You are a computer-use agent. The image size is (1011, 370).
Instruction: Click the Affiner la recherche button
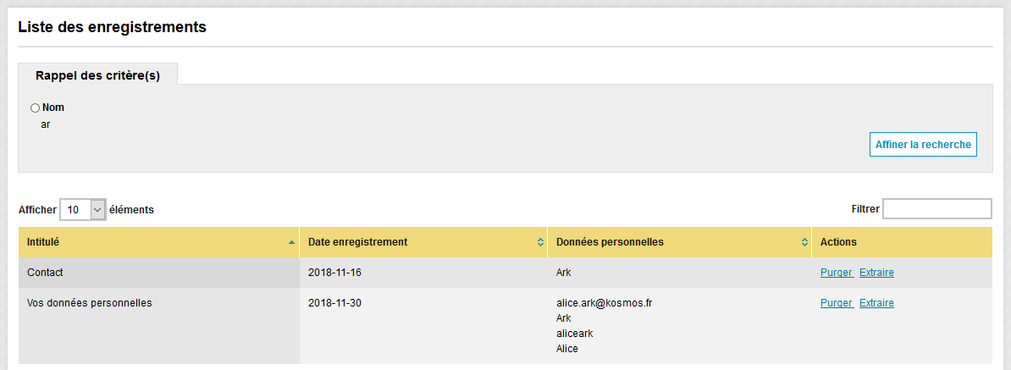[x=923, y=145]
